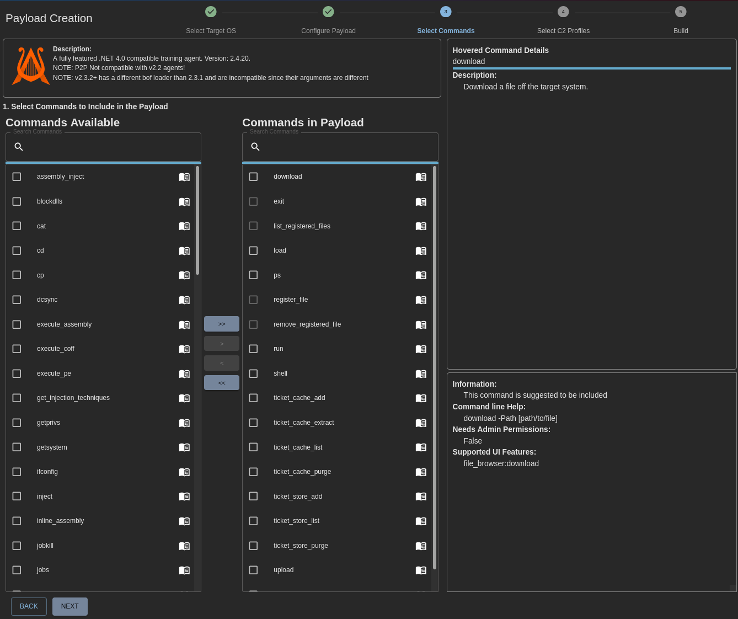Image resolution: width=738 pixels, height=619 pixels.
Task: Move all commands to payload with >>
Action: [222, 324]
